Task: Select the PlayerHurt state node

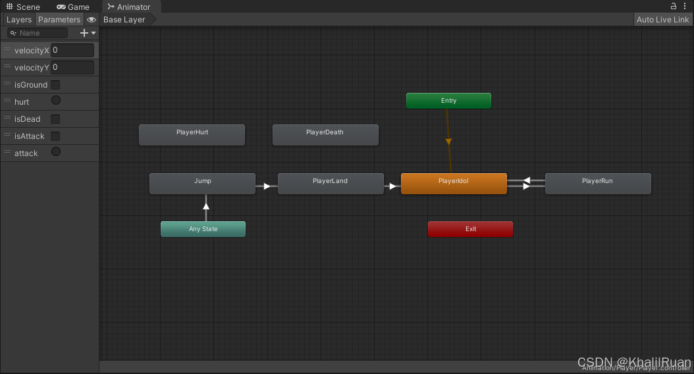Action: pyautogui.click(x=192, y=134)
